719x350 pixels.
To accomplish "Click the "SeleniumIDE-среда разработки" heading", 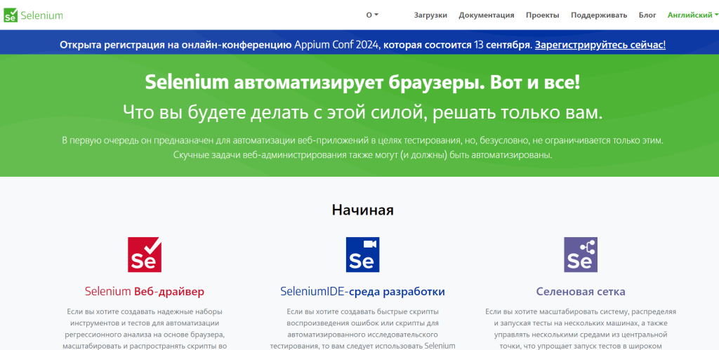I will [362, 291].
